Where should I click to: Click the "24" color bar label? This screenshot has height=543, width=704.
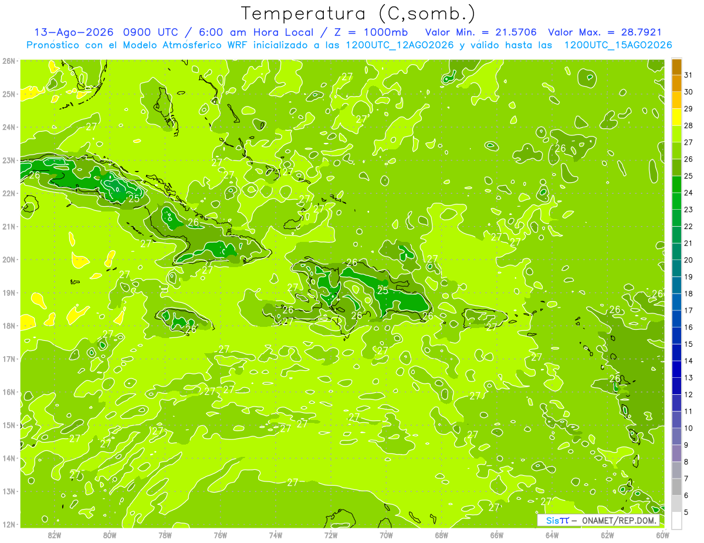tap(688, 193)
